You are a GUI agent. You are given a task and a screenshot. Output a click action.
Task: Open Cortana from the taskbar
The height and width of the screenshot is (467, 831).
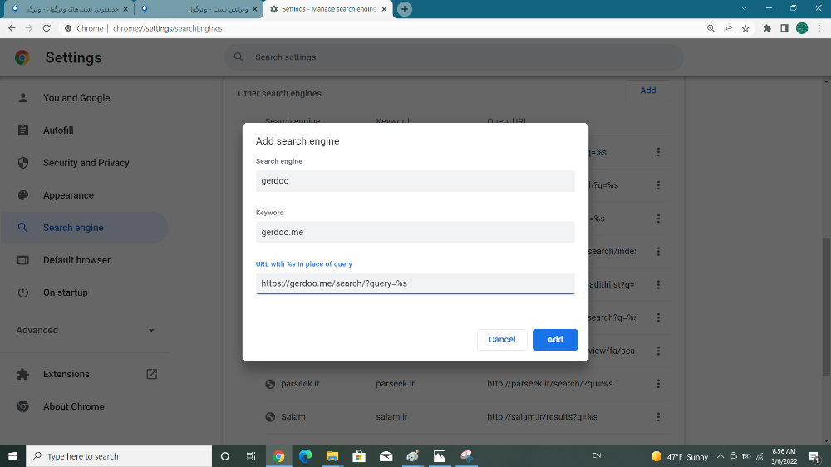(x=224, y=456)
